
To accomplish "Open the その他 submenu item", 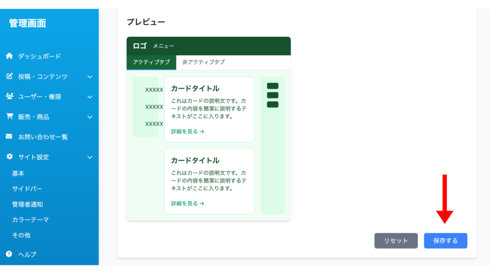I will click(21, 235).
